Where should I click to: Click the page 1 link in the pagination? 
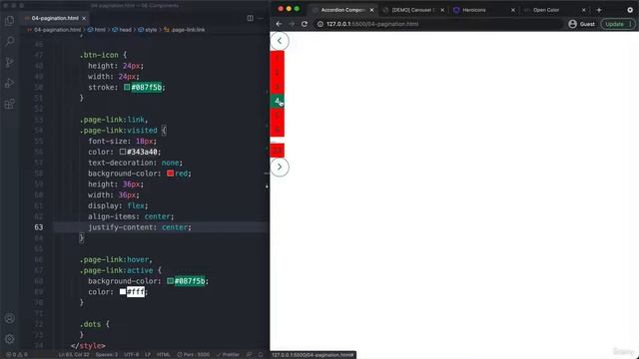coord(278,58)
